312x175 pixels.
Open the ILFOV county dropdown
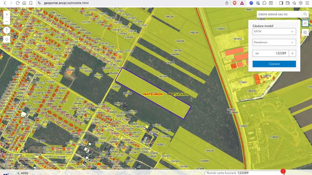(x=274, y=32)
